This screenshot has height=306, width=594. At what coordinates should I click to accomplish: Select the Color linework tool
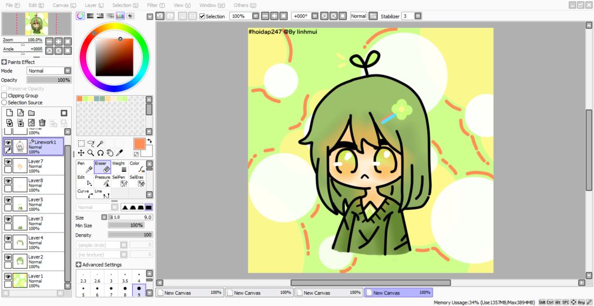137,167
